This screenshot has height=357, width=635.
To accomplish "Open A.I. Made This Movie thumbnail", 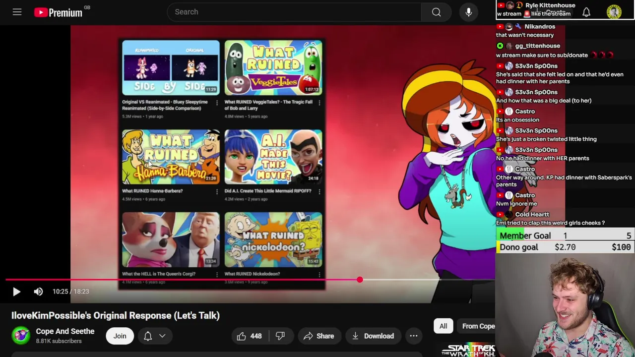I will (273, 157).
